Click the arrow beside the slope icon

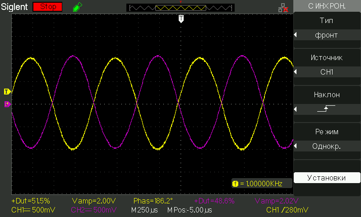tap(296, 109)
